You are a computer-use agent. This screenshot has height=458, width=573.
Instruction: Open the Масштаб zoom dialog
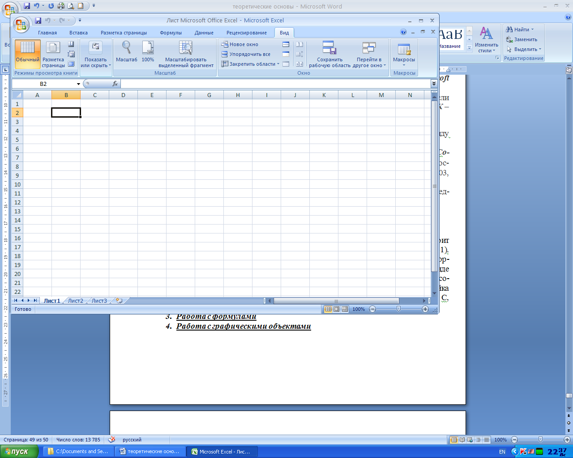tap(126, 51)
